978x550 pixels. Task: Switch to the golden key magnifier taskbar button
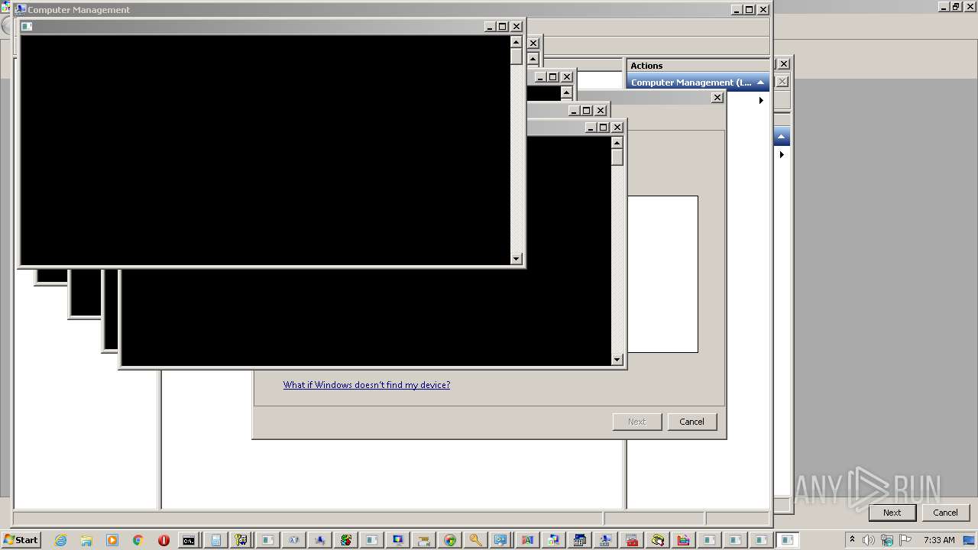[x=475, y=540]
